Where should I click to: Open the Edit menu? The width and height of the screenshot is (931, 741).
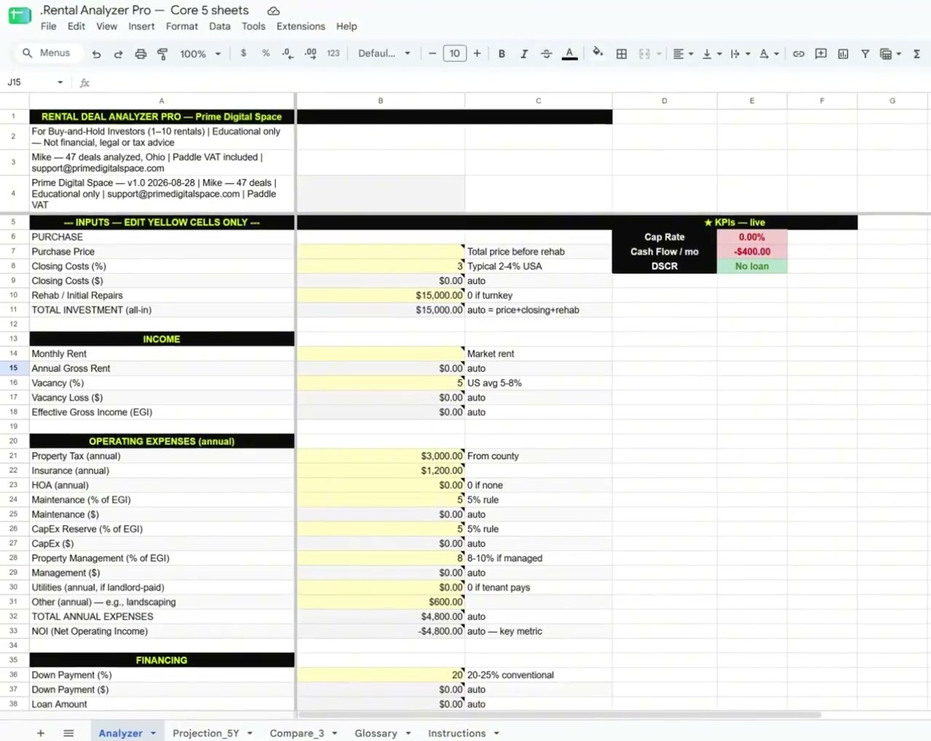coord(76,26)
